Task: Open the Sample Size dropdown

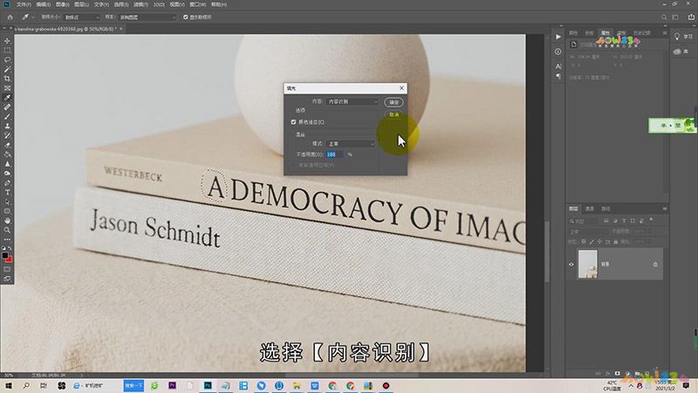Action: (x=81, y=17)
